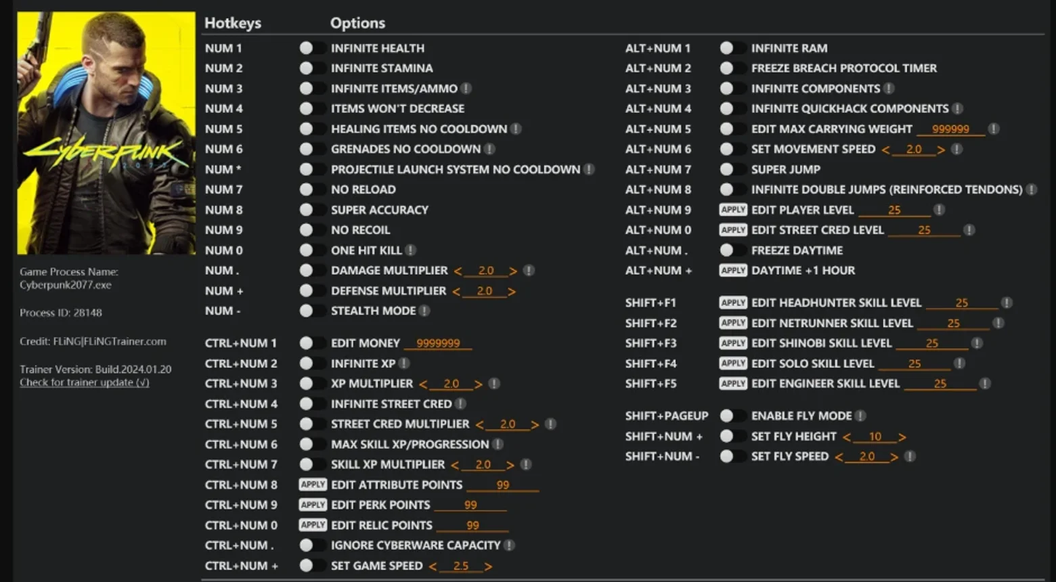Enable the Edit Money toggle
The image size is (1056, 582).
coord(311,343)
